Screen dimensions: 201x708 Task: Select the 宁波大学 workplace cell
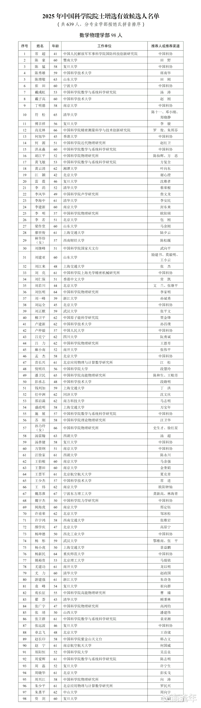[70, 86]
